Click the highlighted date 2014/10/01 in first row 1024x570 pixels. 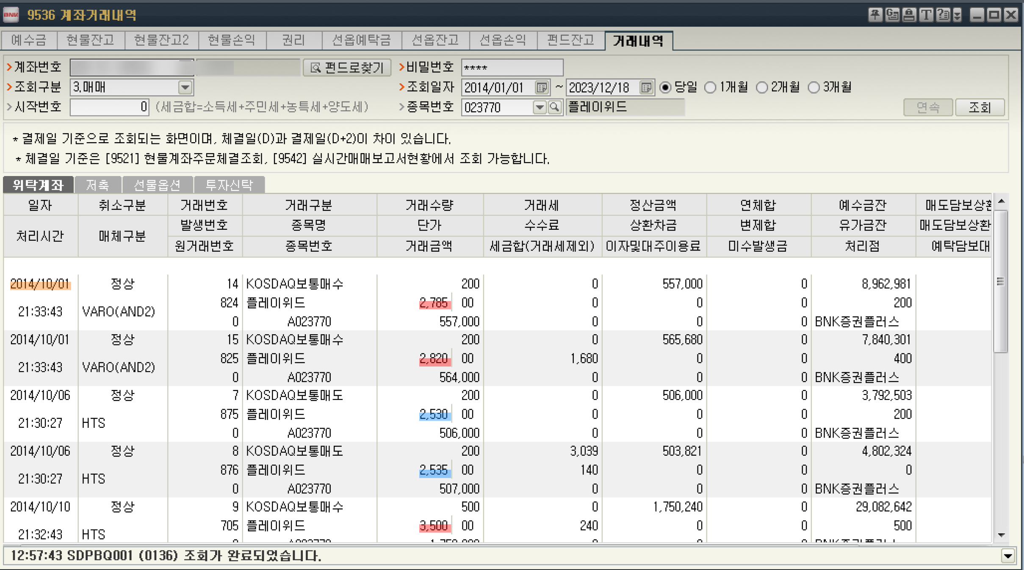[40, 284]
